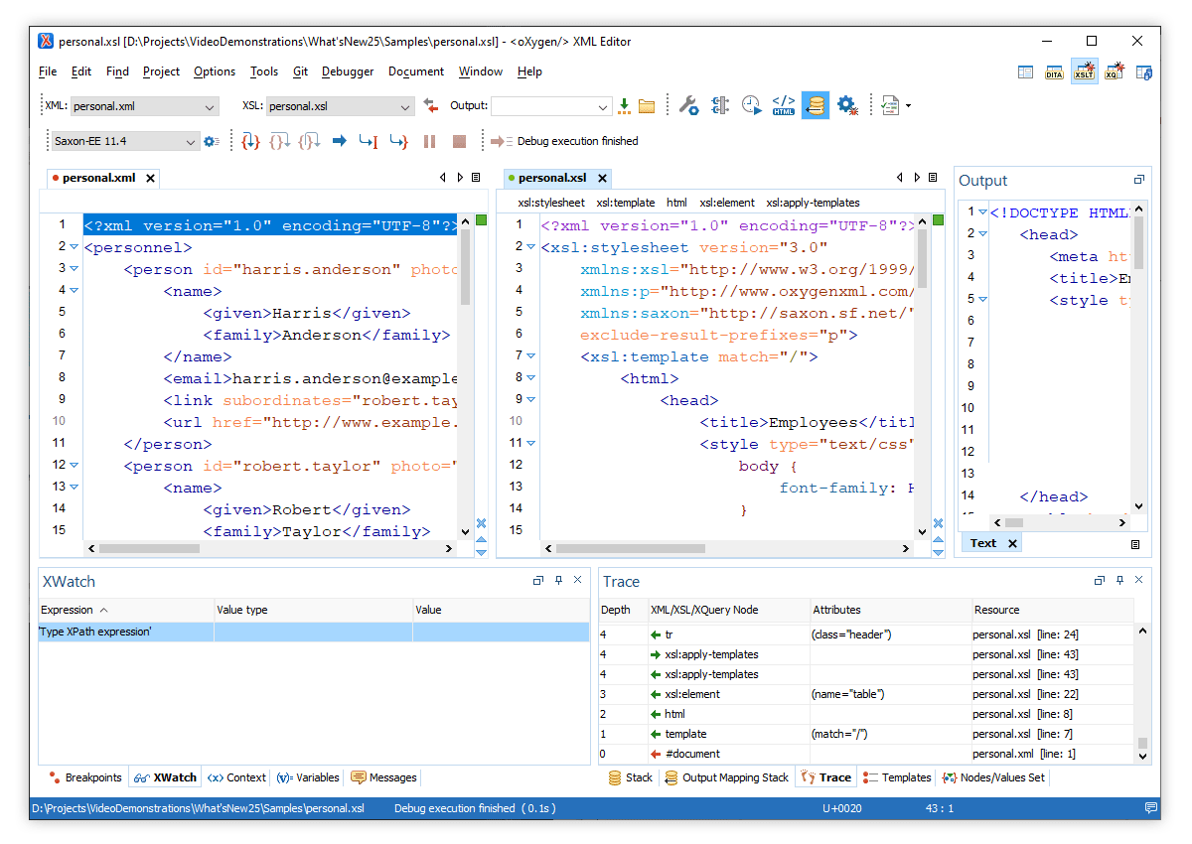Toggle the highlighted output mapping icon

(816, 105)
